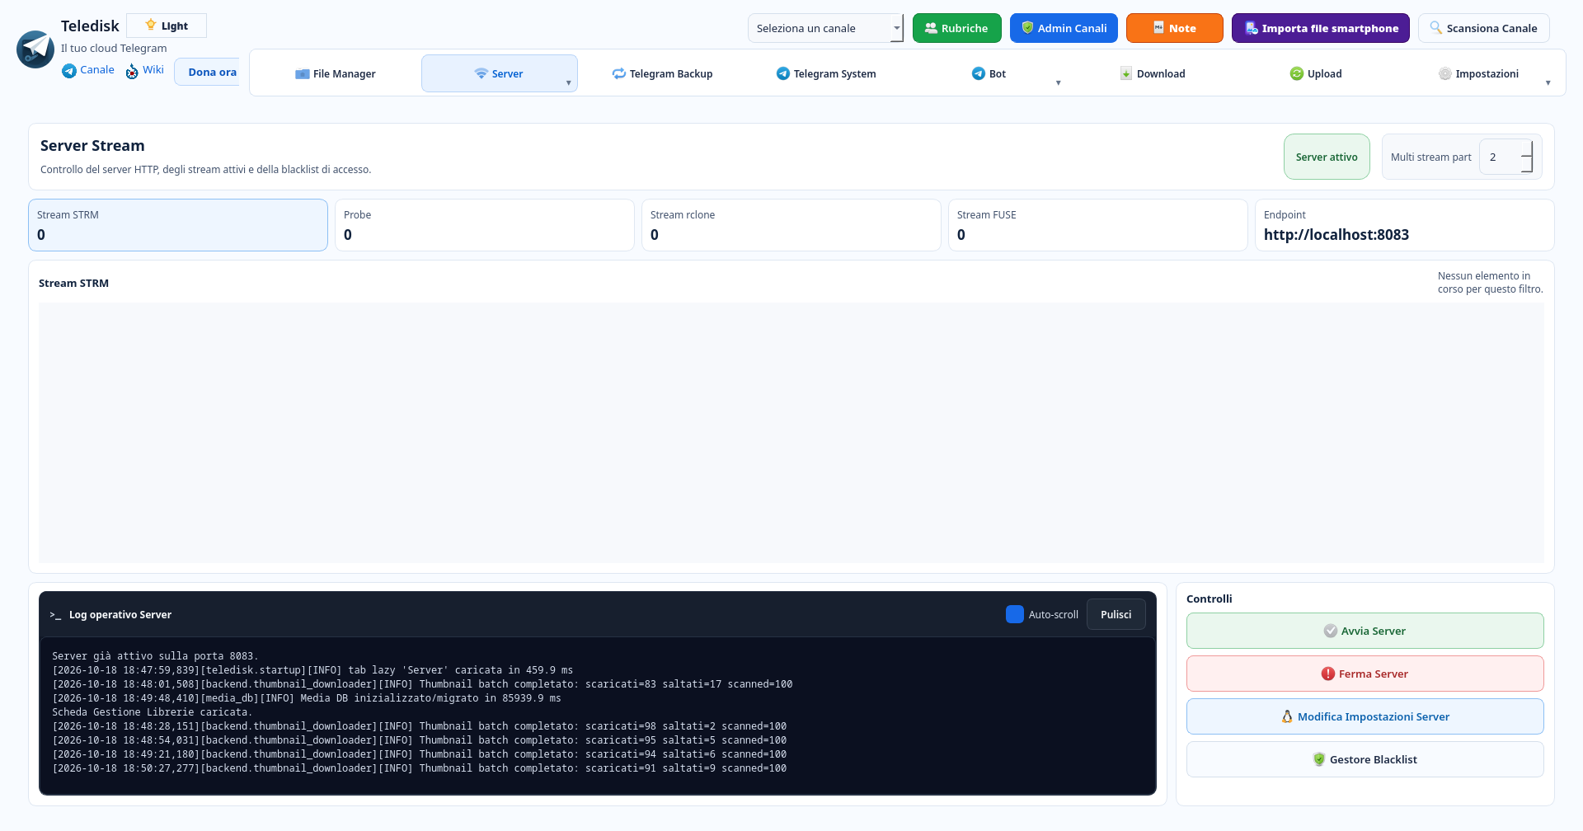The width and height of the screenshot is (1583, 831).
Task: Select the Stream FUSE card
Action: (x=1098, y=225)
